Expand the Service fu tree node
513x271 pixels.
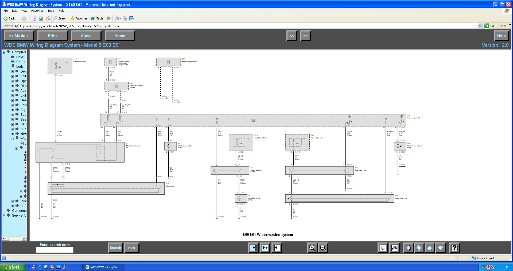(x=4, y=216)
